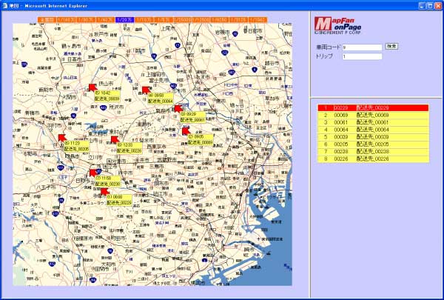Click the red arrow marker for 配送先_00061
The height and width of the screenshot is (300, 444).
coord(178,109)
